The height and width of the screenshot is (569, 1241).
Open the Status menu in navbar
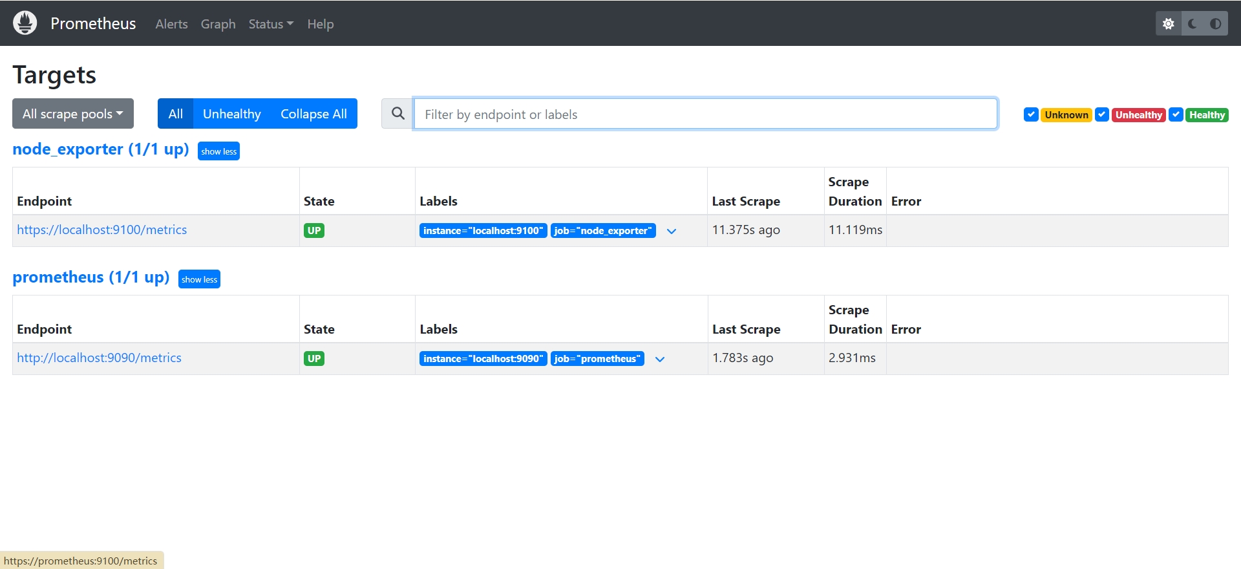pos(270,24)
